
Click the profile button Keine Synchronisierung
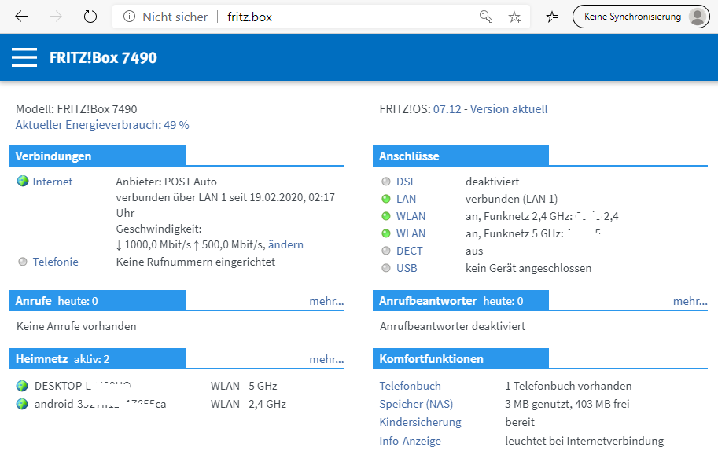pyautogui.click(x=641, y=17)
